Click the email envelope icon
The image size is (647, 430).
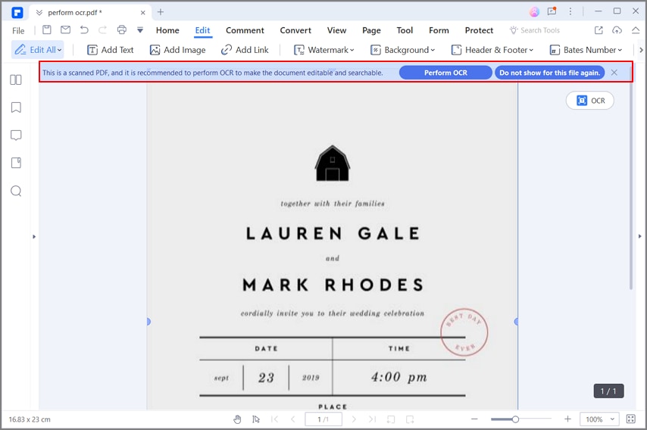coord(65,30)
